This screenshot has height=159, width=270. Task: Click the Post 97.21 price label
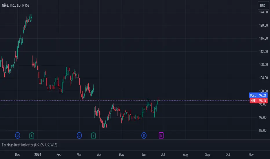258,95
